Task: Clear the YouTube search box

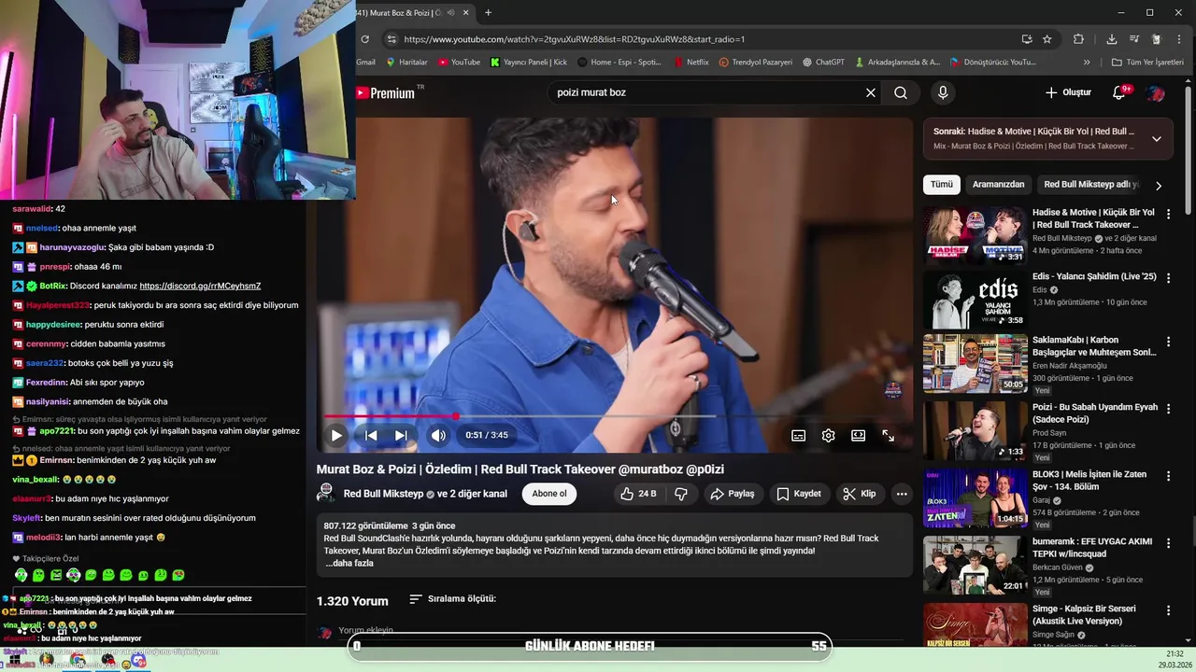Action: [x=871, y=92]
